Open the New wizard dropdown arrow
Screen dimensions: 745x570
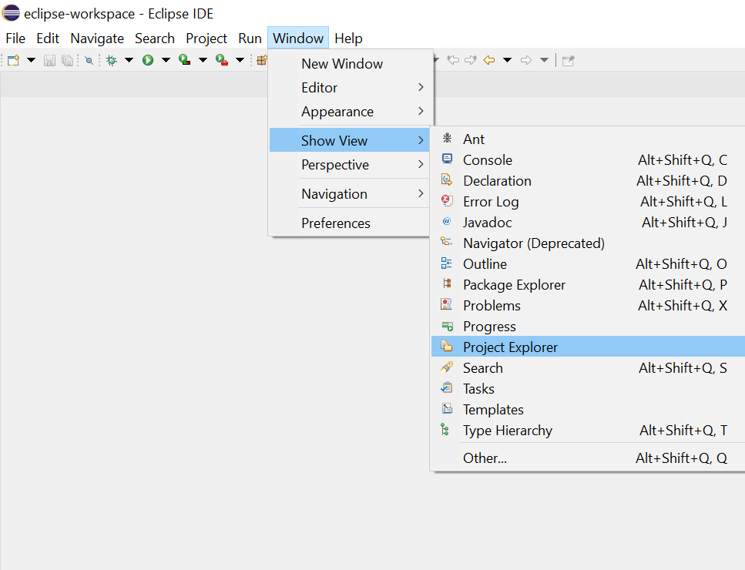pyautogui.click(x=32, y=60)
